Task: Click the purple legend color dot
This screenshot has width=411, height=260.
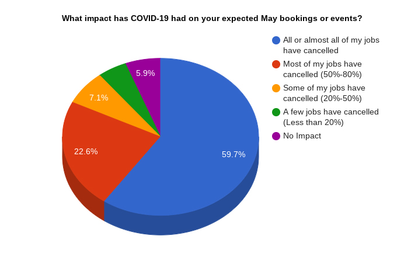Action: 276,136
